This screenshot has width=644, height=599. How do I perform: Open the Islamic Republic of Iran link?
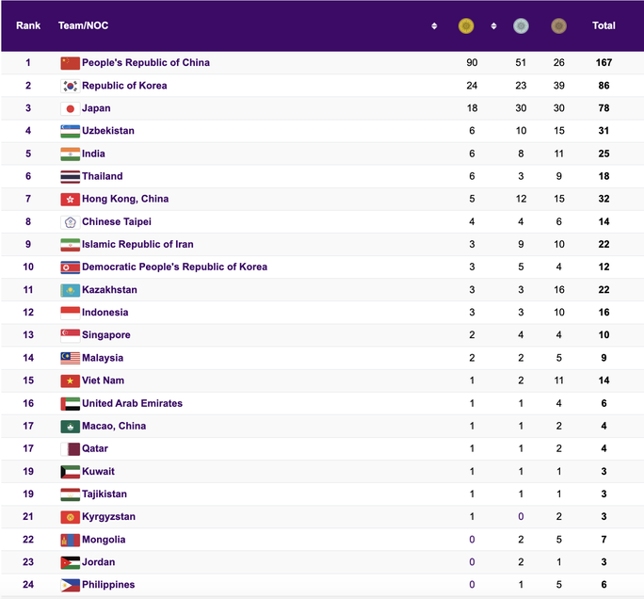pyautogui.click(x=137, y=245)
